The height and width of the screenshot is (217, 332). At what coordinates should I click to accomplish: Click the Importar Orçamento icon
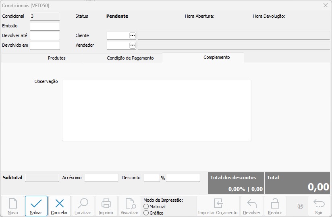(218, 206)
